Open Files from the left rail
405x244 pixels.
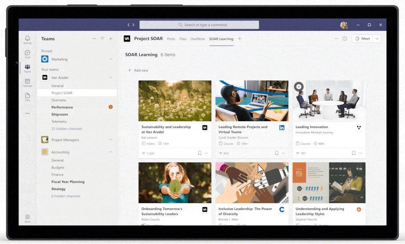click(x=28, y=97)
